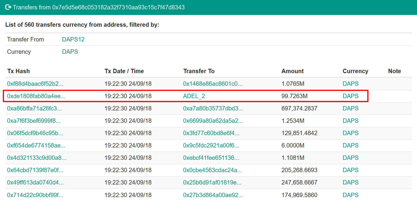Open recipient address 0x25b6d91af01819e...
Image resolution: width=417 pixels, height=203 pixels.
point(212,182)
